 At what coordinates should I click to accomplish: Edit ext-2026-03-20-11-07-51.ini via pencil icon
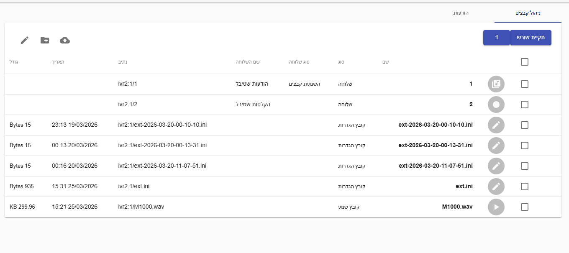point(496,166)
